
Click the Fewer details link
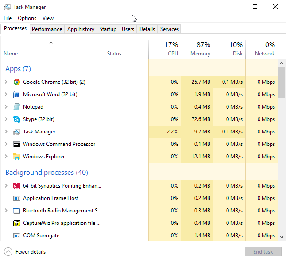[x=31, y=252]
